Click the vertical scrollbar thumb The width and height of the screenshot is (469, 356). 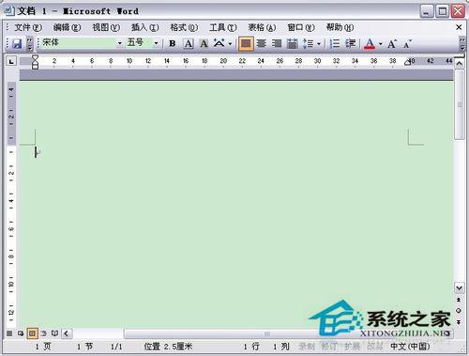[460, 104]
